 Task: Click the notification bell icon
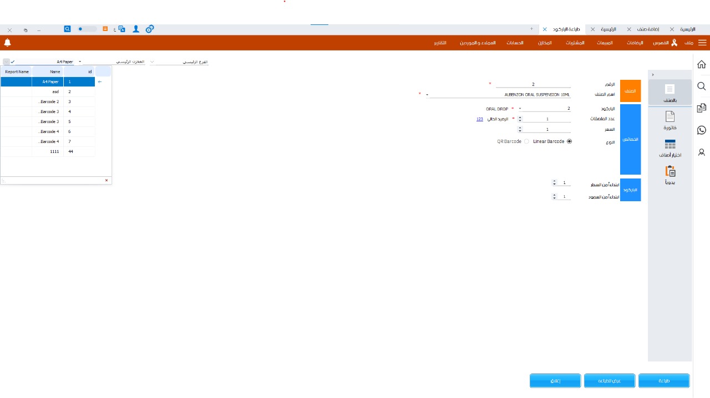tap(7, 43)
